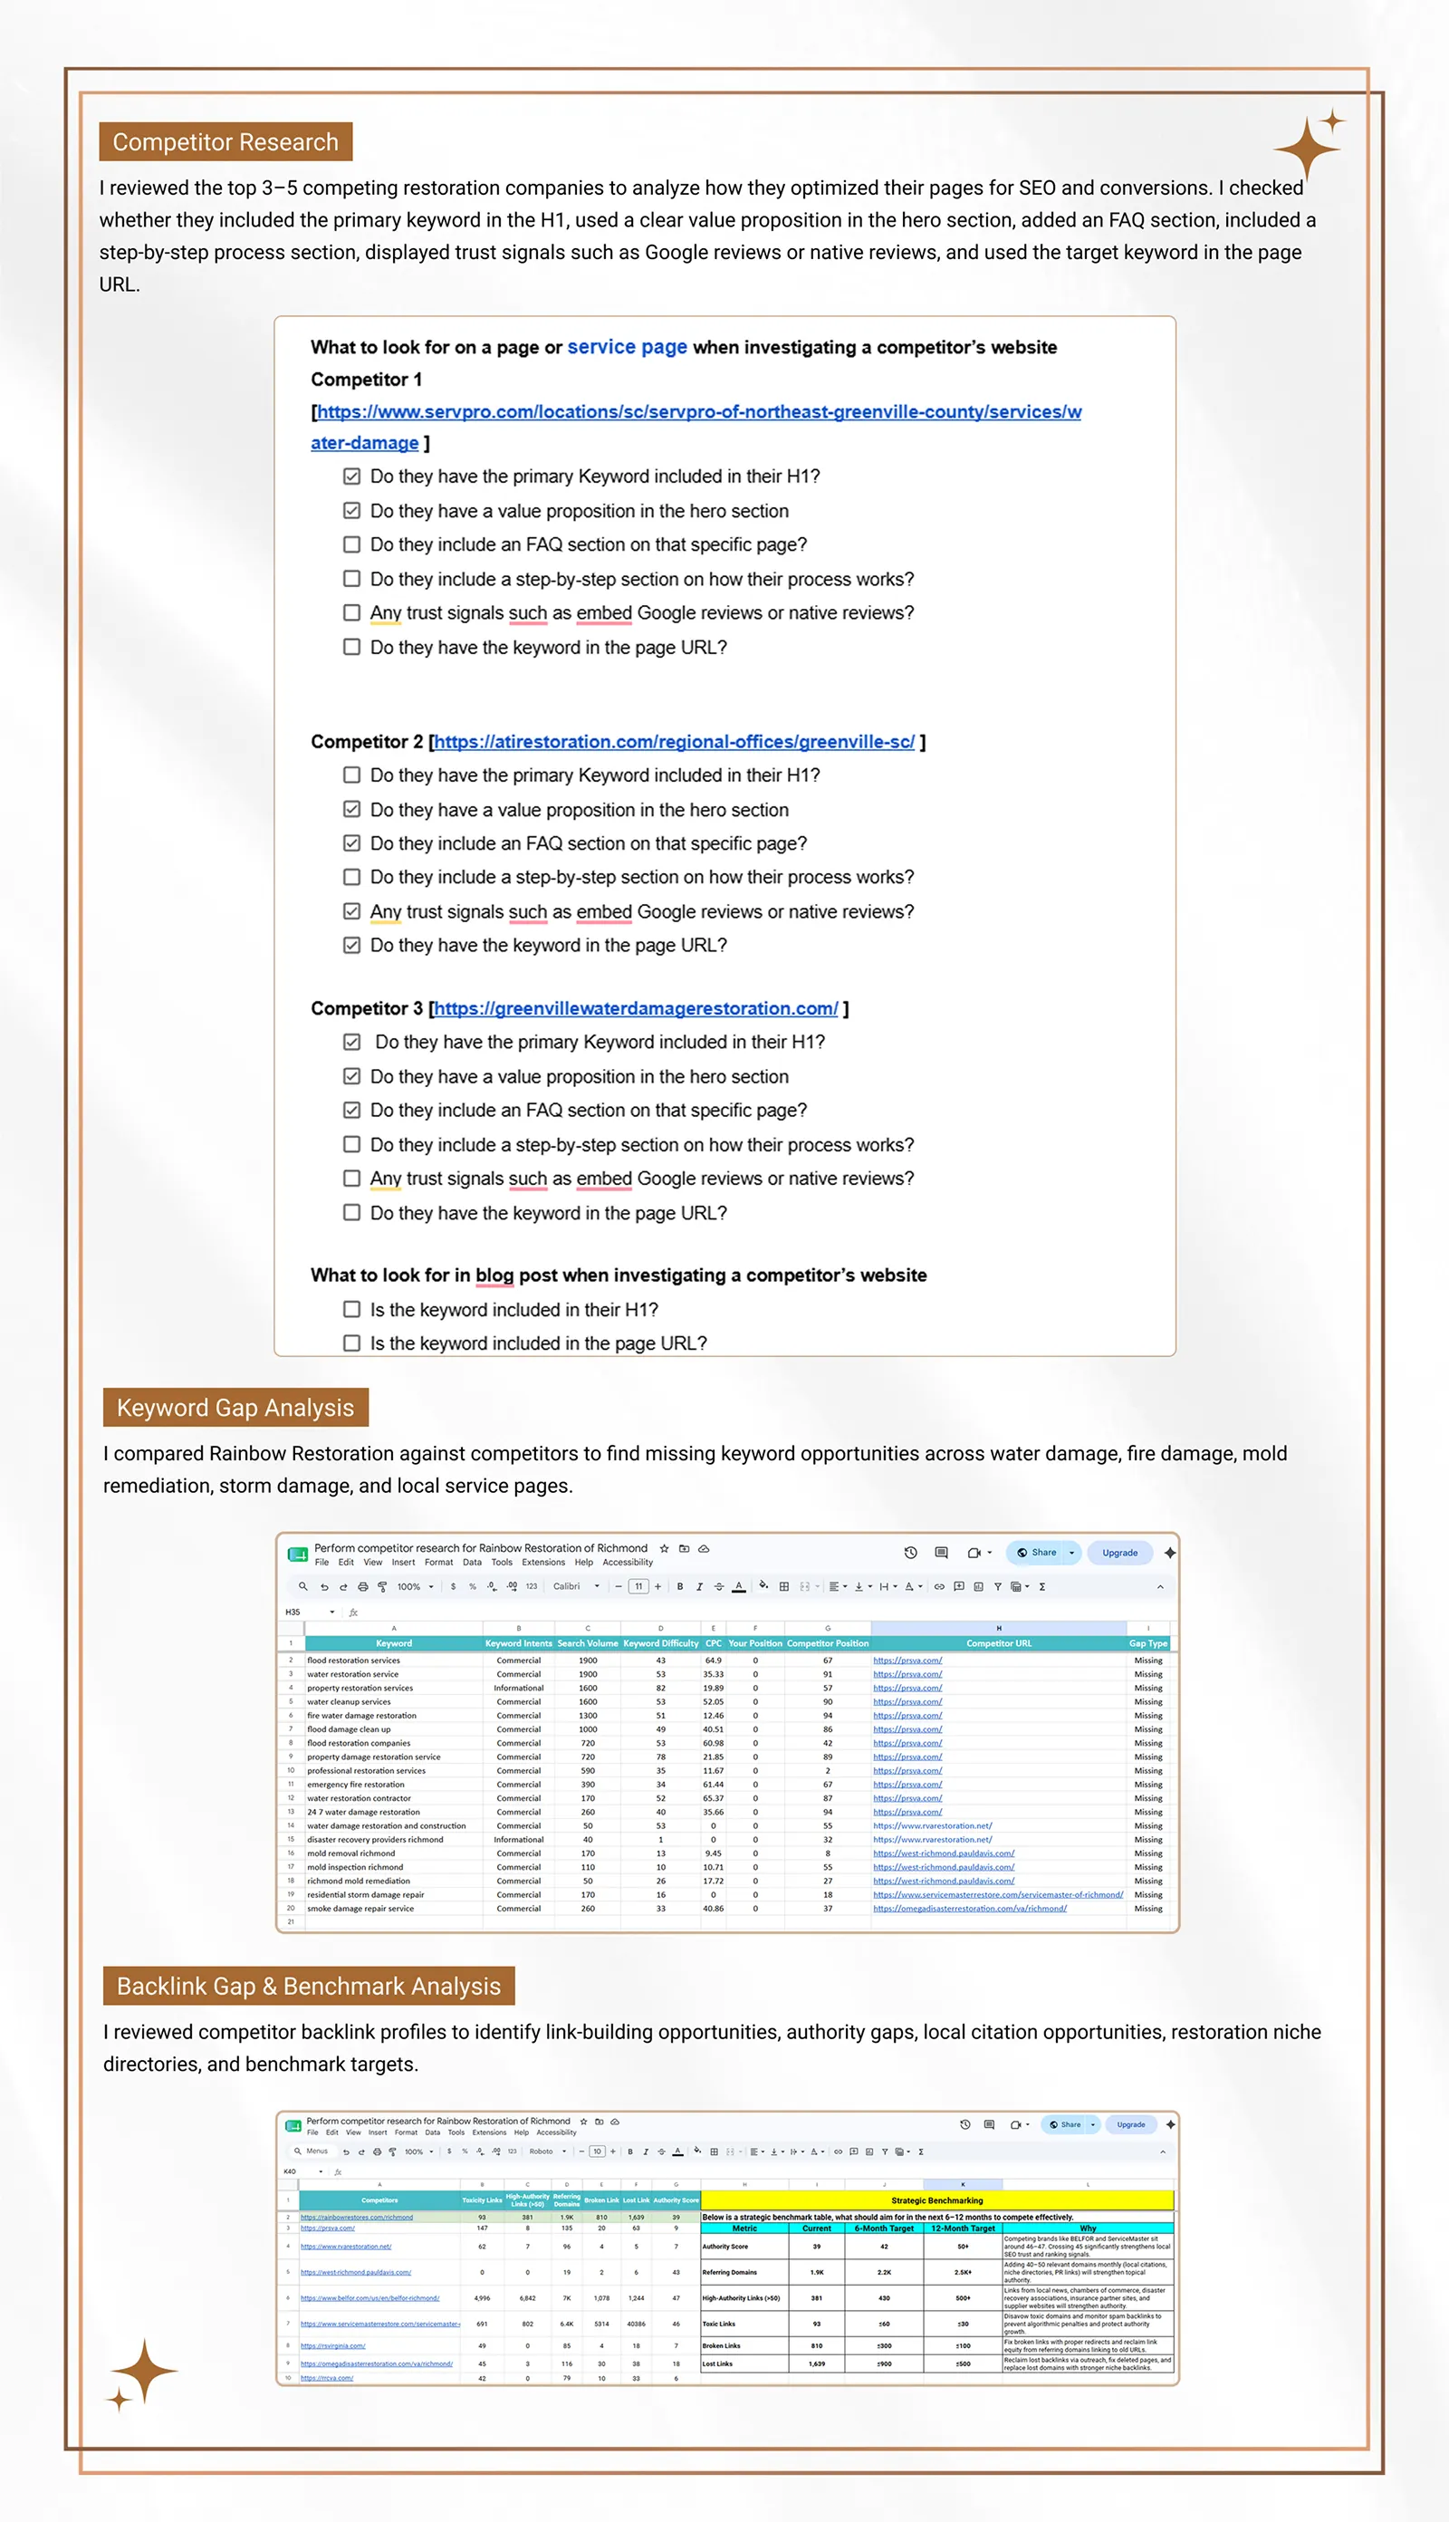Click the redo icon in the Keyword sheet

[343, 1586]
